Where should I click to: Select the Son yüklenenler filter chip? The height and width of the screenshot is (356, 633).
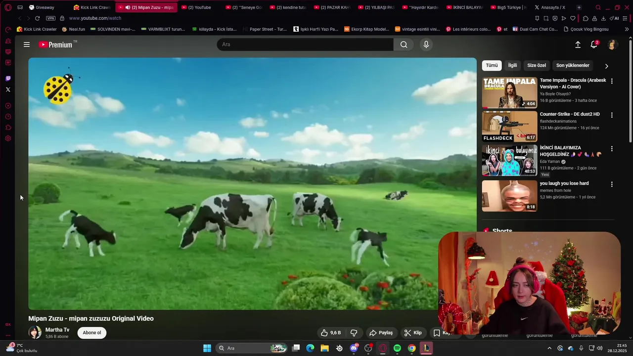click(573, 65)
